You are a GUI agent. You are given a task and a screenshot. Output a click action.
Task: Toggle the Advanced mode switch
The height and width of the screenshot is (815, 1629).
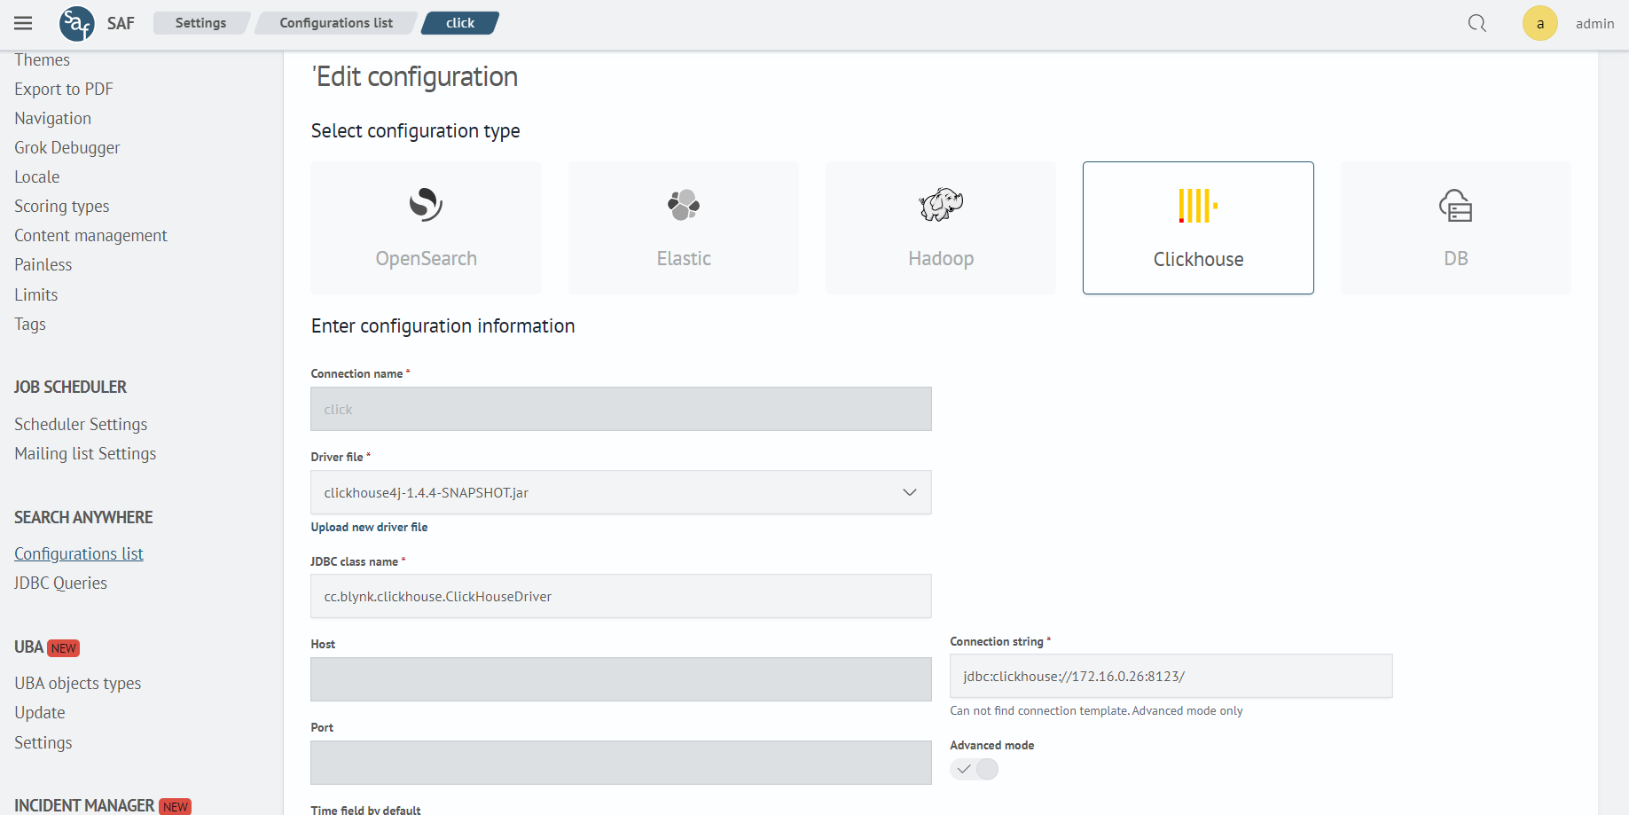975,769
